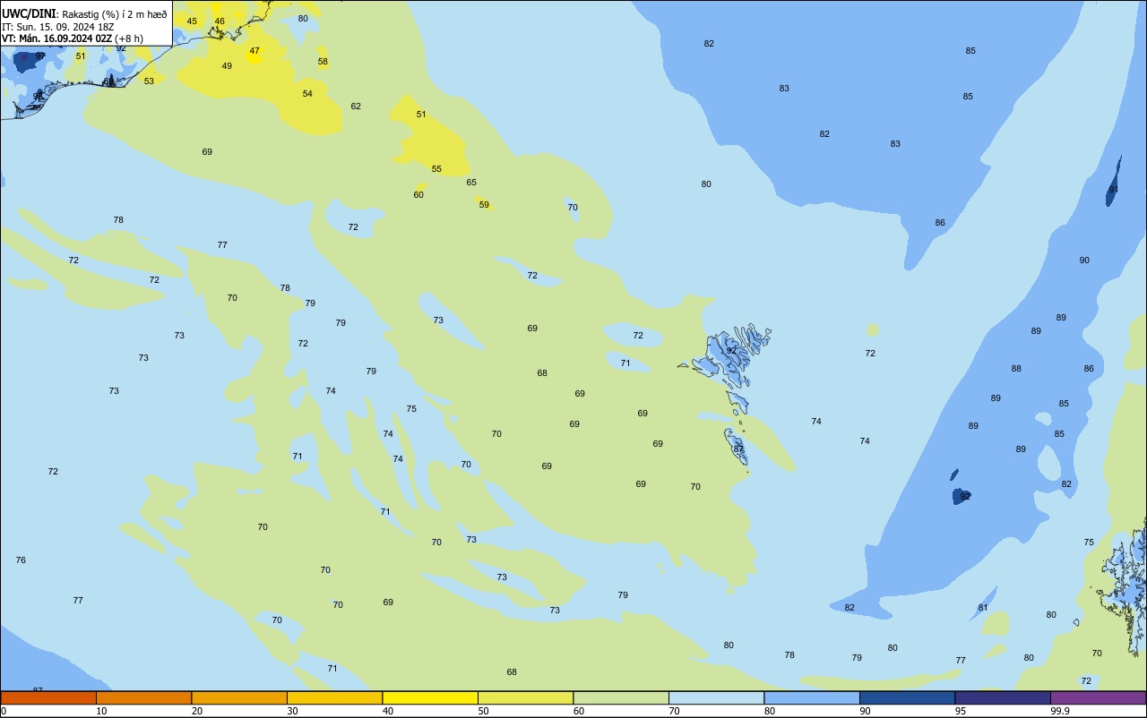Click the humidity value "45" on the map
This screenshot has width=1147, height=718.
[x=192, y=21]
